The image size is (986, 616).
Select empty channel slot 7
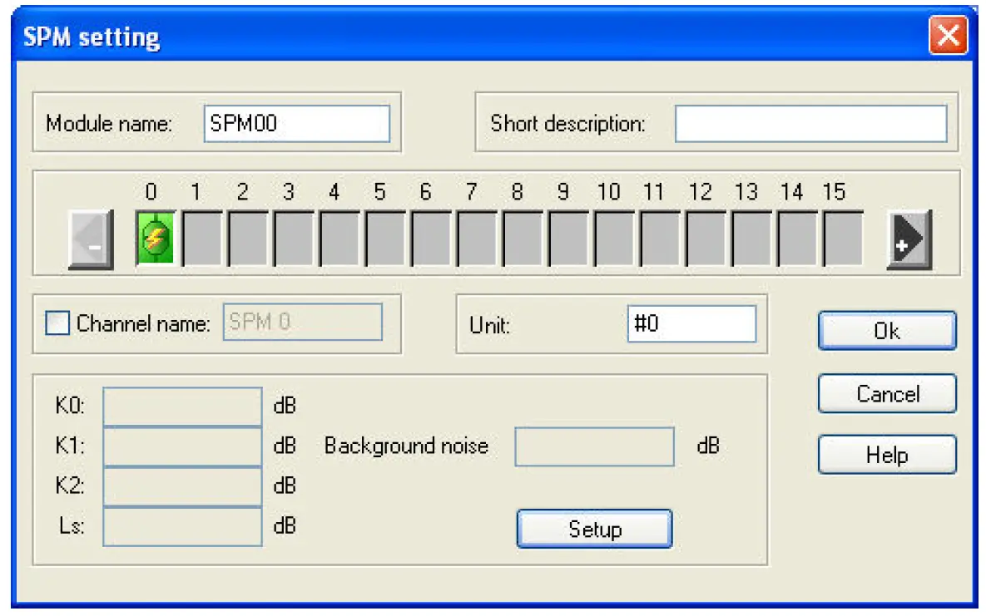[x=478, y=239]
